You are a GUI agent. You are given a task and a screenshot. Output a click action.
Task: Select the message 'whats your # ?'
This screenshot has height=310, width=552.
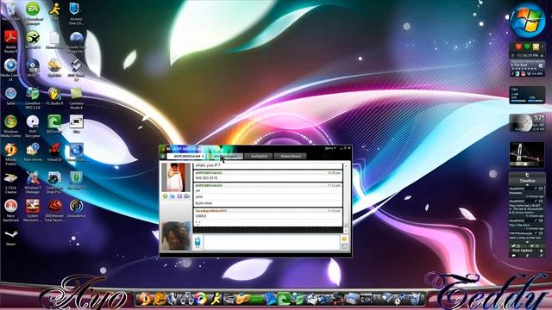pyautogui.click(x=208, y=165)
